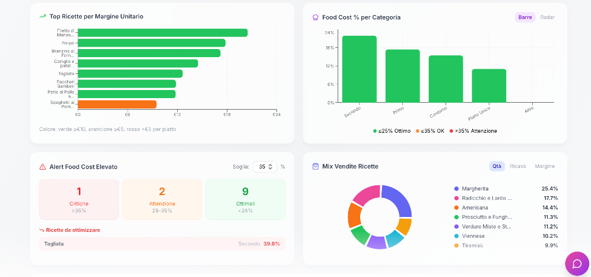
Task: Click the Soglia stepper arrows
Action: (x=270, y=167)
